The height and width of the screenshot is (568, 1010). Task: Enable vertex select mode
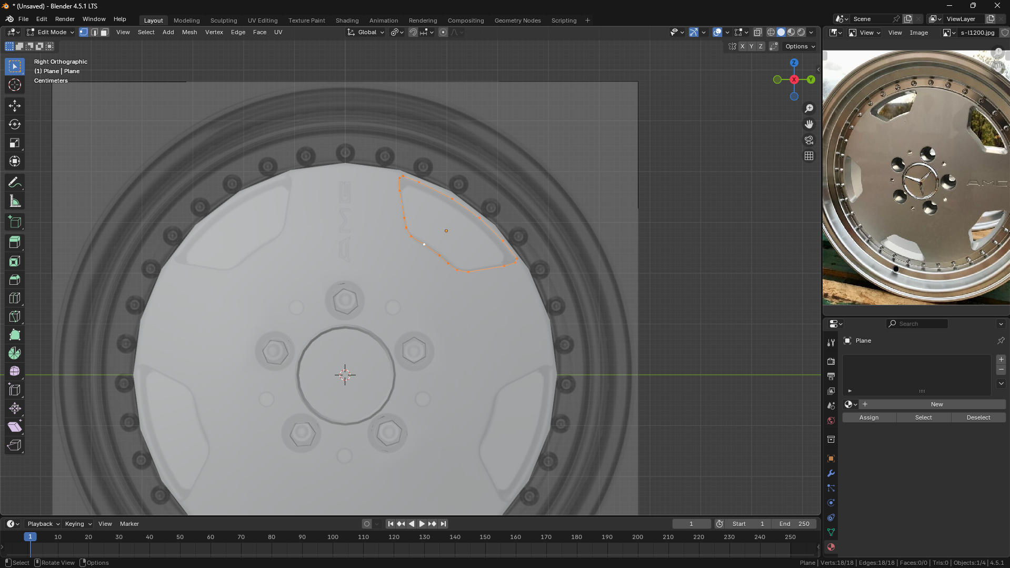click(84, 32)
